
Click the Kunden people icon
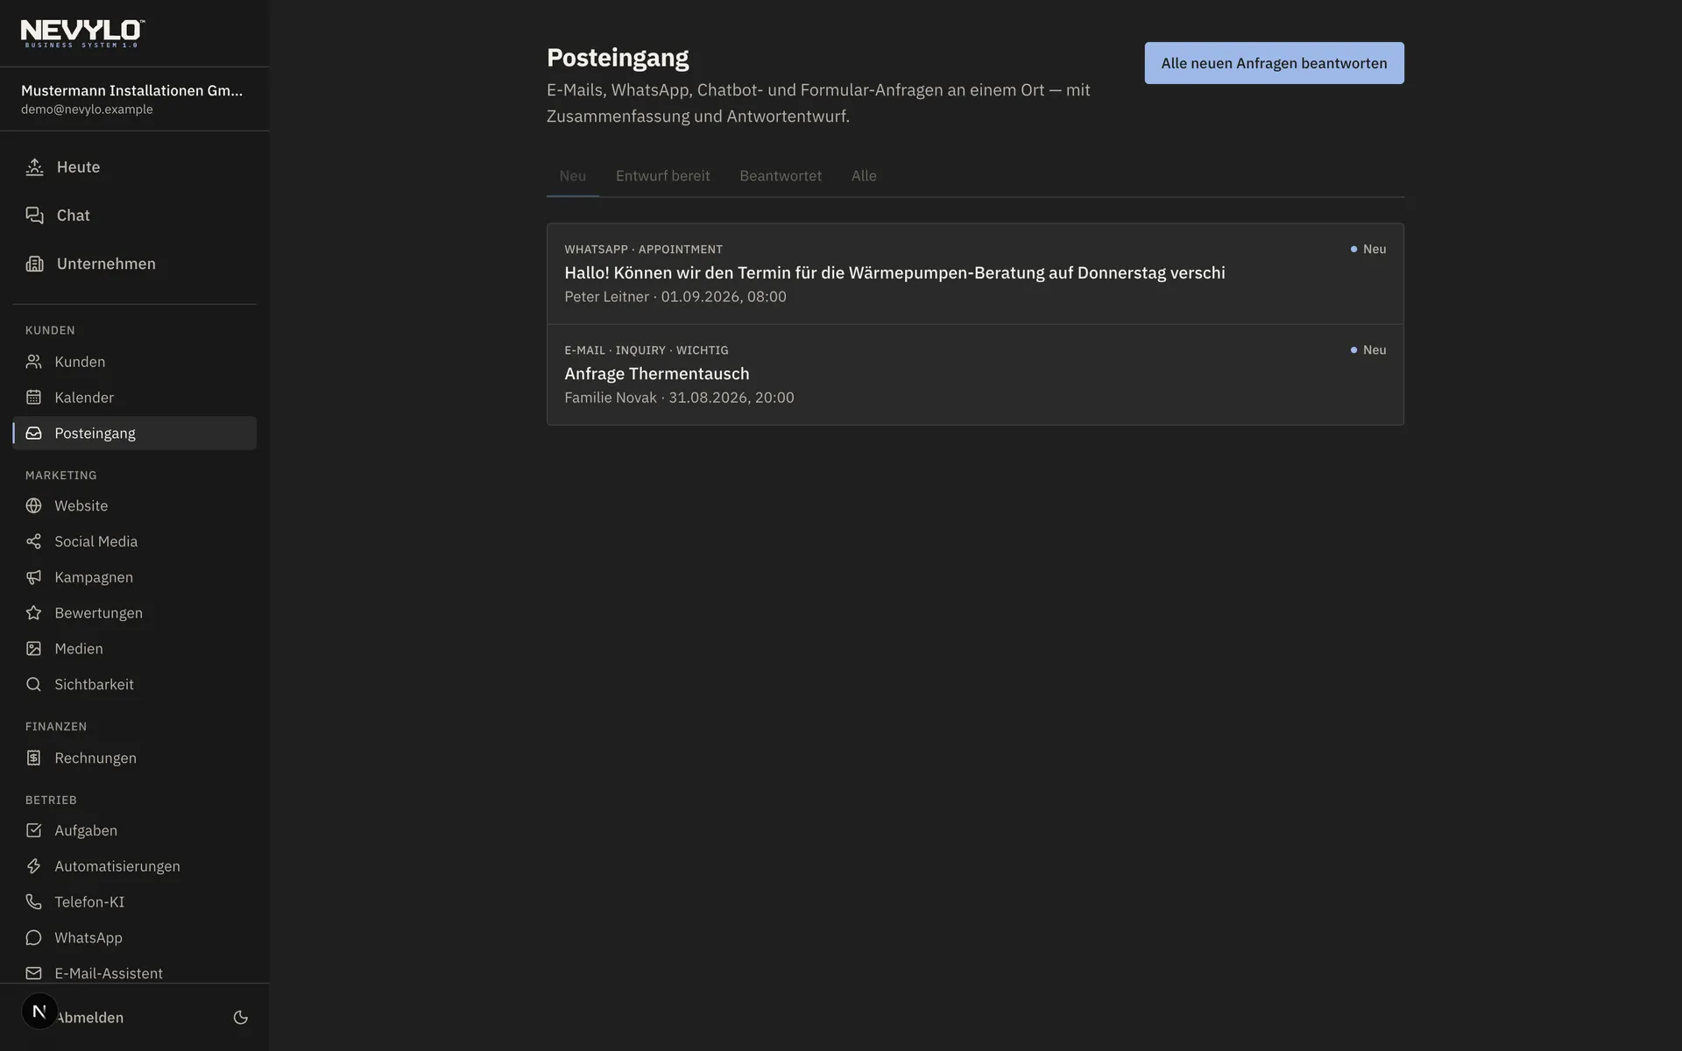pos(33,362)
